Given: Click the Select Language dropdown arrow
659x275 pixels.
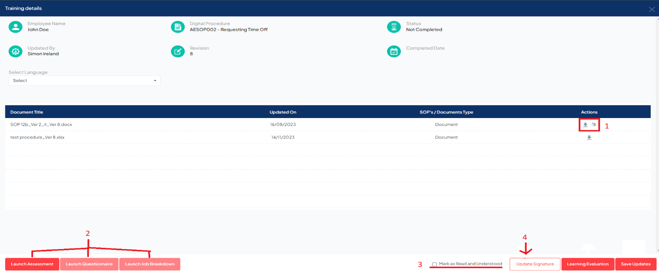Looking at the screenshot, I should click(155, 81).
